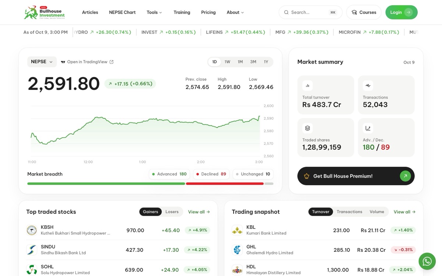Switch trading snapshot to Transactions
This screenshot has height=276, width=442.
[x=350, y=212]
